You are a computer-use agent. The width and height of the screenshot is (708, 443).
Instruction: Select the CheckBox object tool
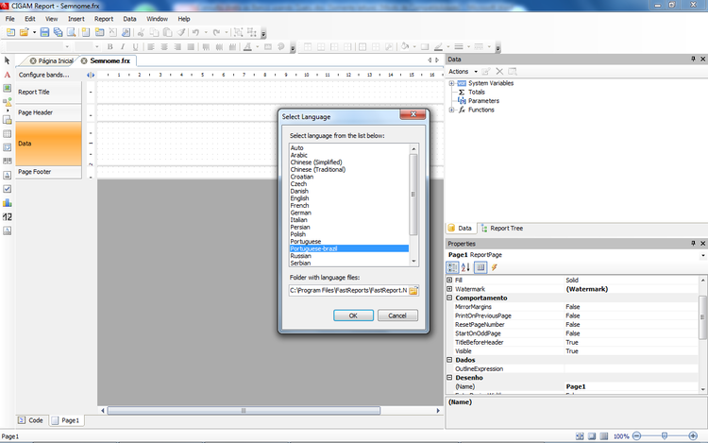[8, 189]
